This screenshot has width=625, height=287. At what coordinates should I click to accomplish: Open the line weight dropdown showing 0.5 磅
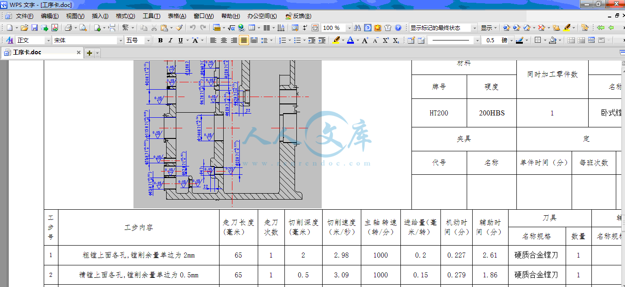(498, 40)
